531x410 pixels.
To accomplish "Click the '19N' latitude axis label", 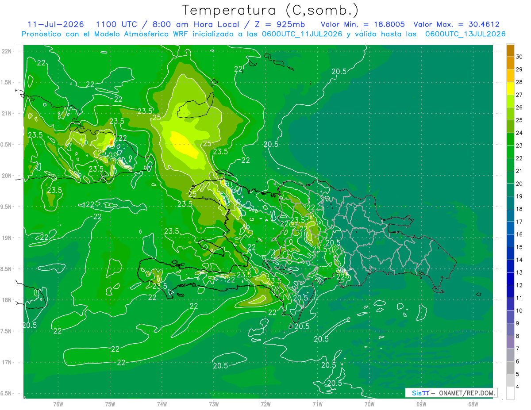I will point(7,238).
